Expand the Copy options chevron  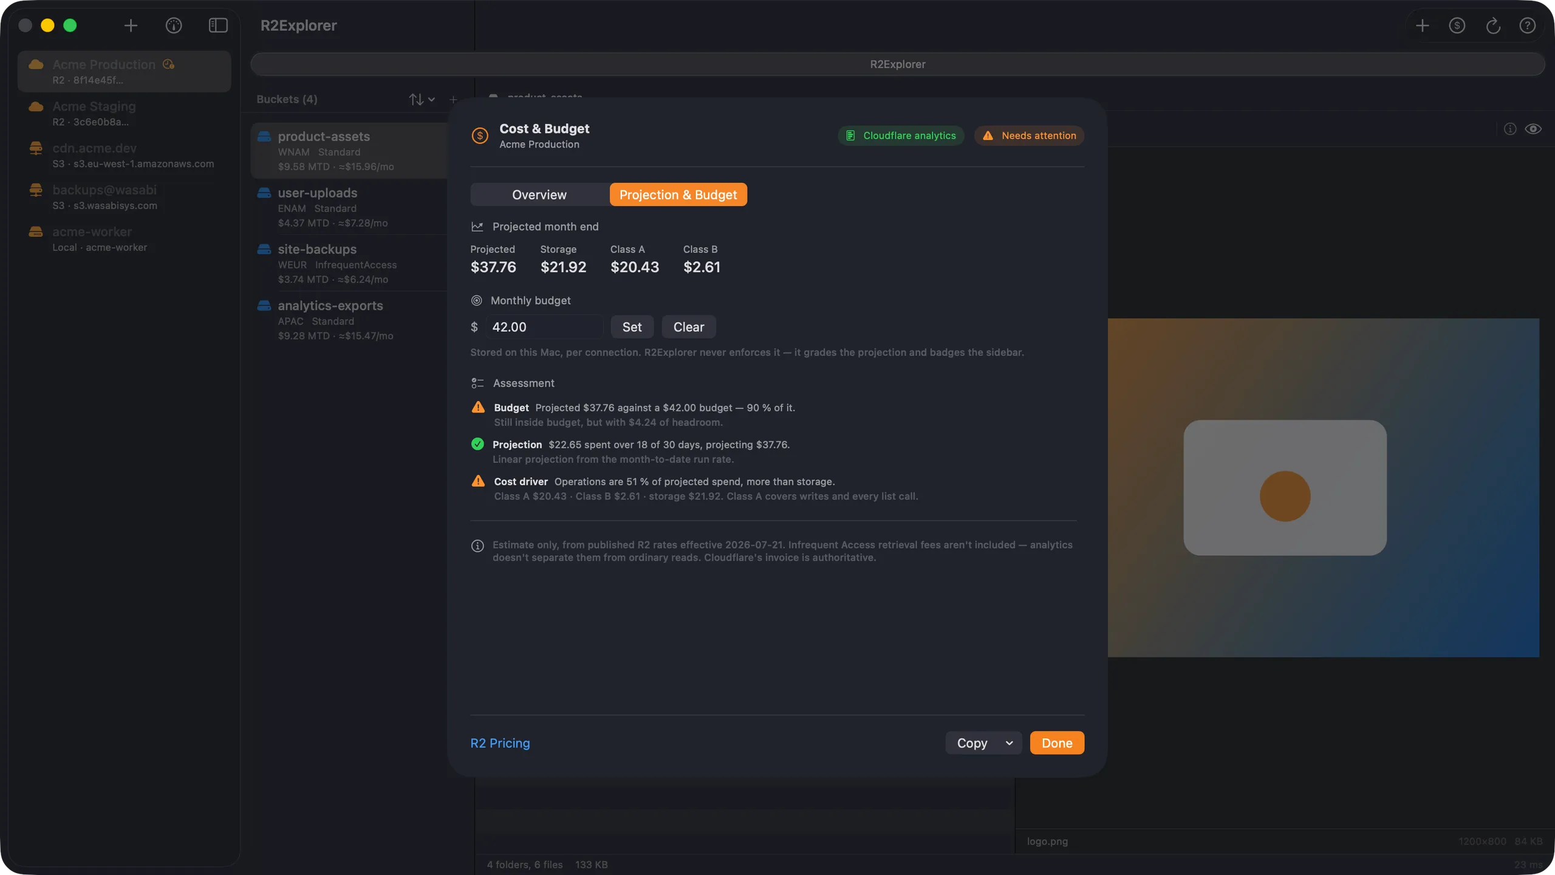tap(1010, 743)
